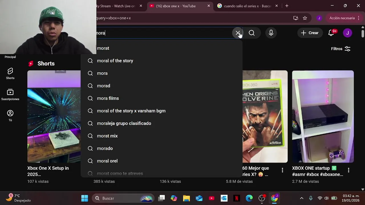
Task: Open the Filtros search filters
Action: pyautogui.click(x=341, y=49)
